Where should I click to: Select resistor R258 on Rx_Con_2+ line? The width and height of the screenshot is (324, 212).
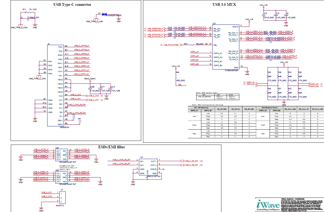pyautogui.click(x=272, y=52)
